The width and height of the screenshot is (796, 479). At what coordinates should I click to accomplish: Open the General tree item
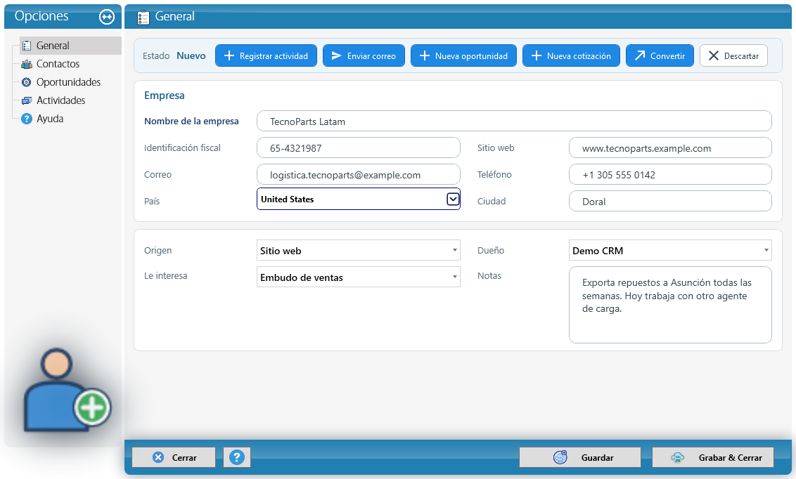(70, 46)
